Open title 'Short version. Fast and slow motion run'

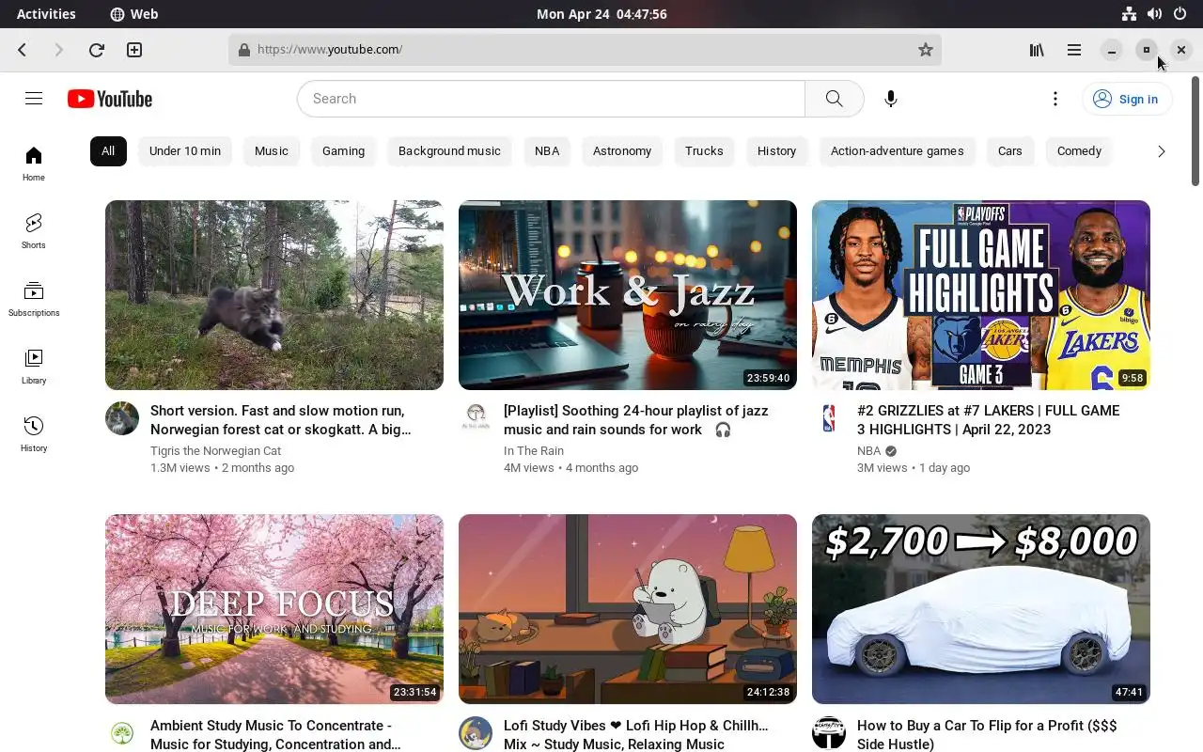pos(281,420)
